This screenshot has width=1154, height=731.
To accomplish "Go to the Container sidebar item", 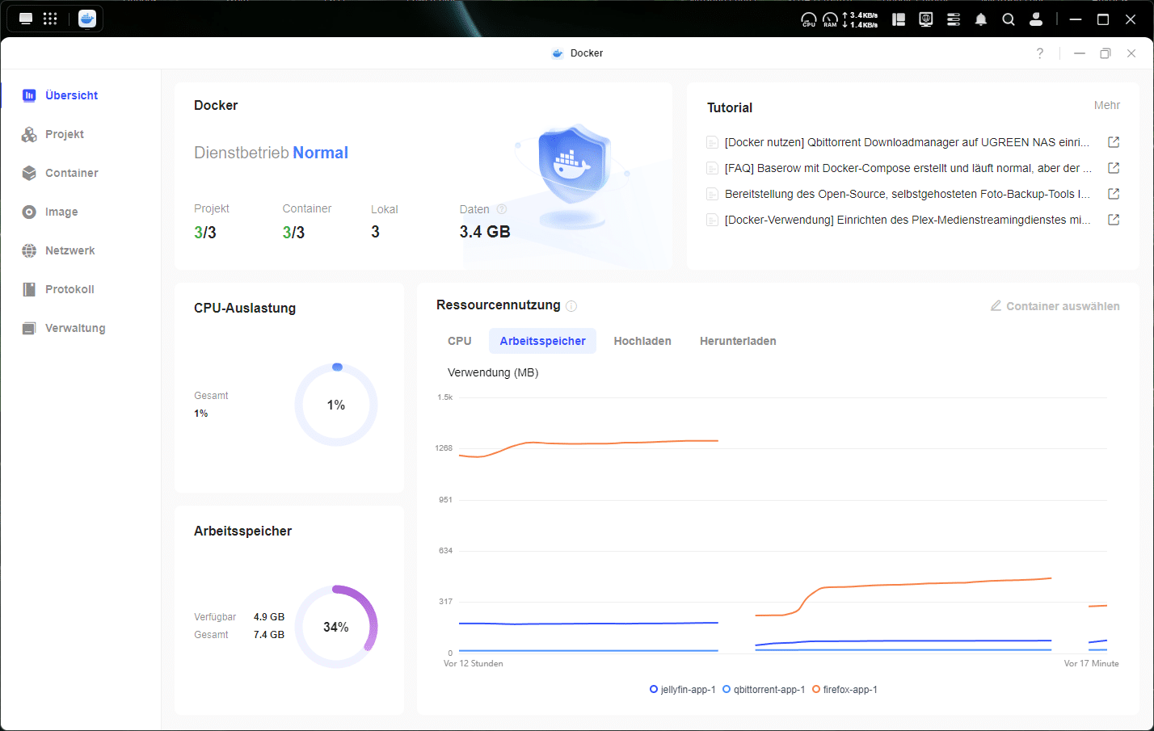I will [71, 173].
